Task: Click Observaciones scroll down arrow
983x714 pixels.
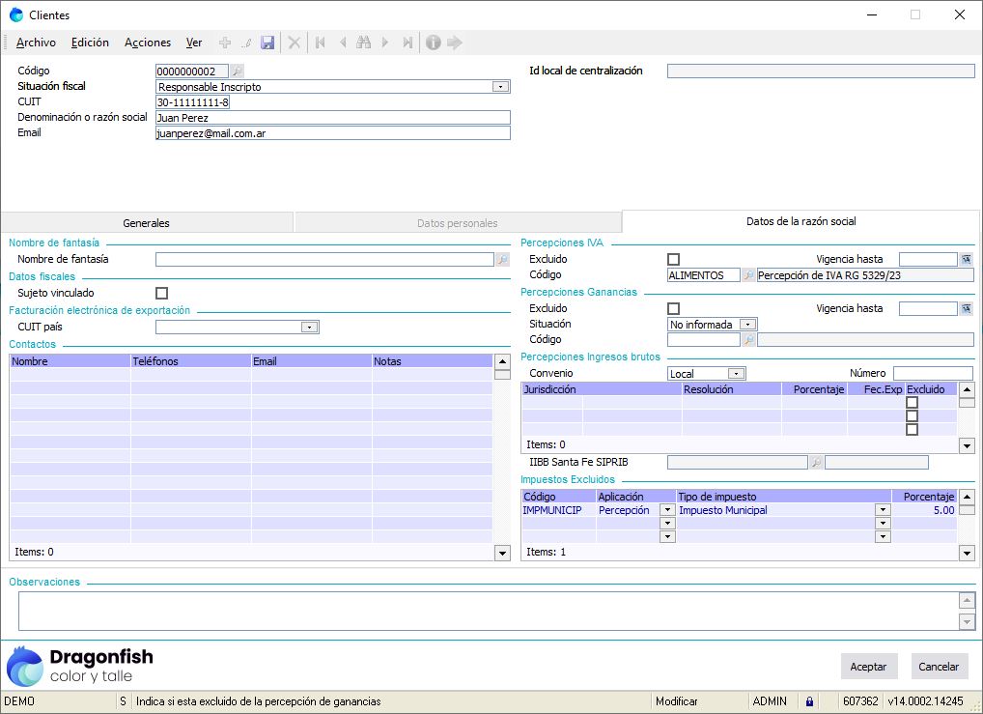Action: (x=967, y=622)
